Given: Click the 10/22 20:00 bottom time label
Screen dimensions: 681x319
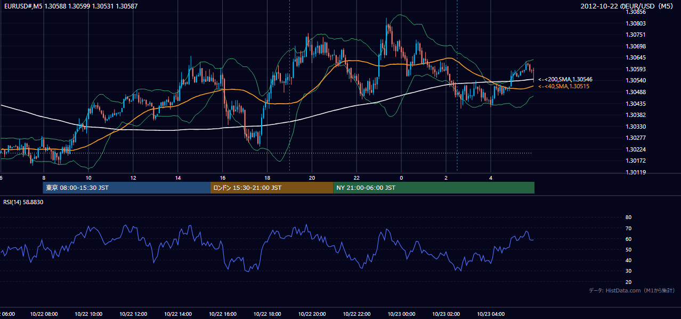Looking at the screenshot, I should pyautogui.click(x=312, y=314).
